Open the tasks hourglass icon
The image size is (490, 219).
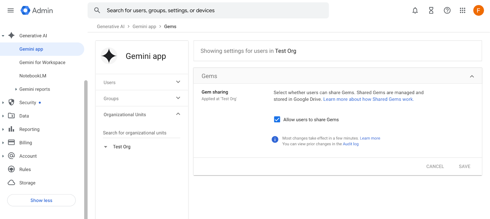pyautogui.click(x=431, y=10)
